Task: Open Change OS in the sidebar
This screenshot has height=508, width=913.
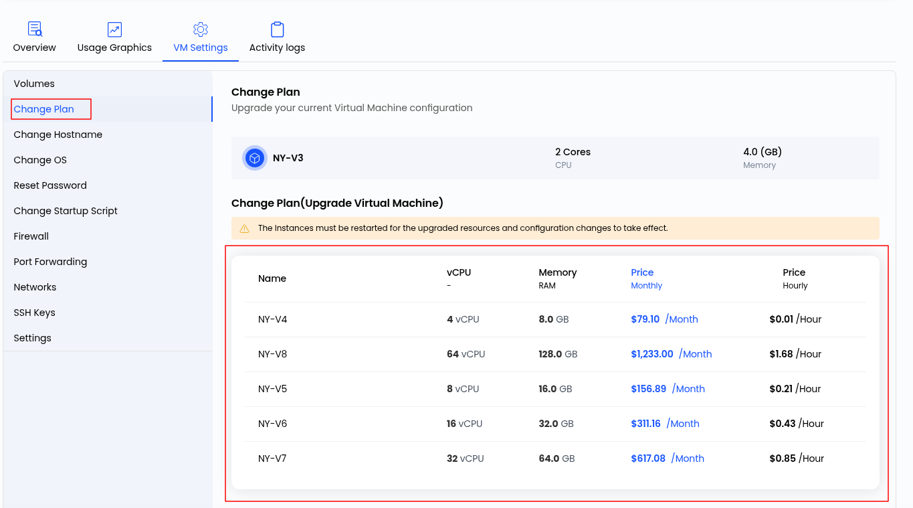Action: coord(108,160)
